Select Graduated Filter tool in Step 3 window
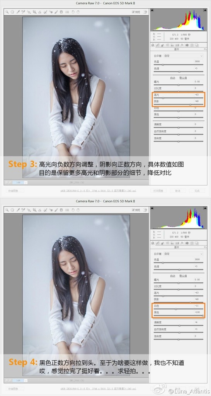Viewport: 211px width, 396px height. (x=61, y=12)
